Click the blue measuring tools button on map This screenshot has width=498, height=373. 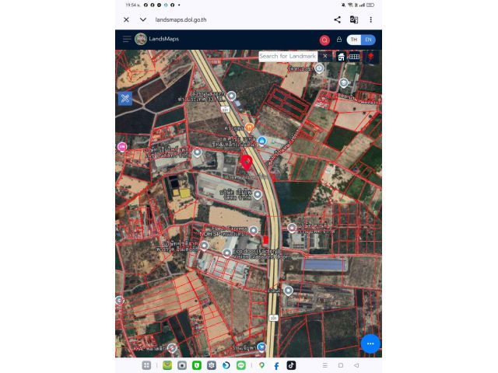125,99
